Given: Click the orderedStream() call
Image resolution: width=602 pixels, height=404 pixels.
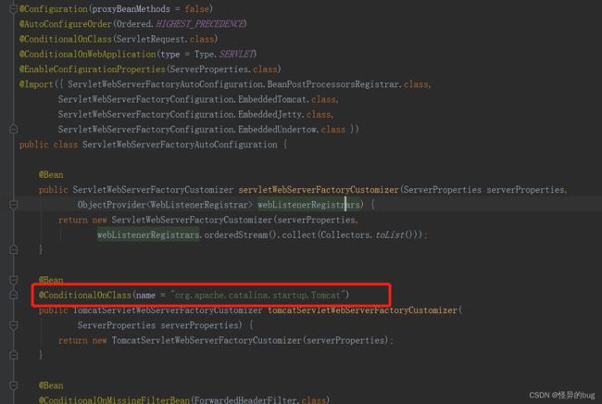Looking at the screenshot, I should (240, 234).
